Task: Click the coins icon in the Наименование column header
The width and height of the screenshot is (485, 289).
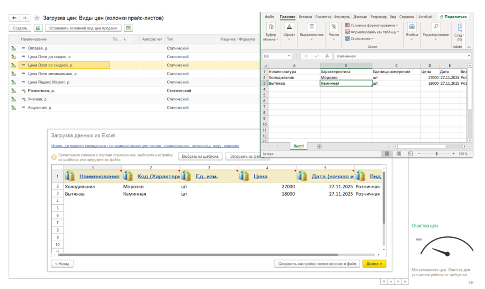Action: [x=70, y=176]
